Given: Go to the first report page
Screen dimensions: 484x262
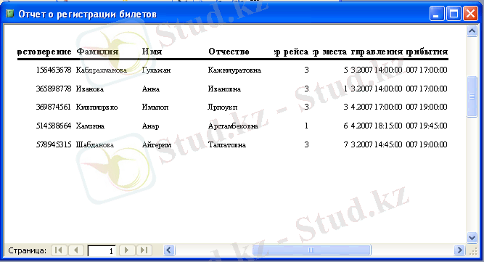Looking at the screenshot, I should point(59,250).
